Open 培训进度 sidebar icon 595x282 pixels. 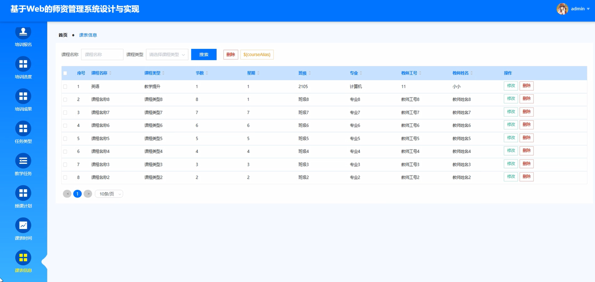click(23, 64)
